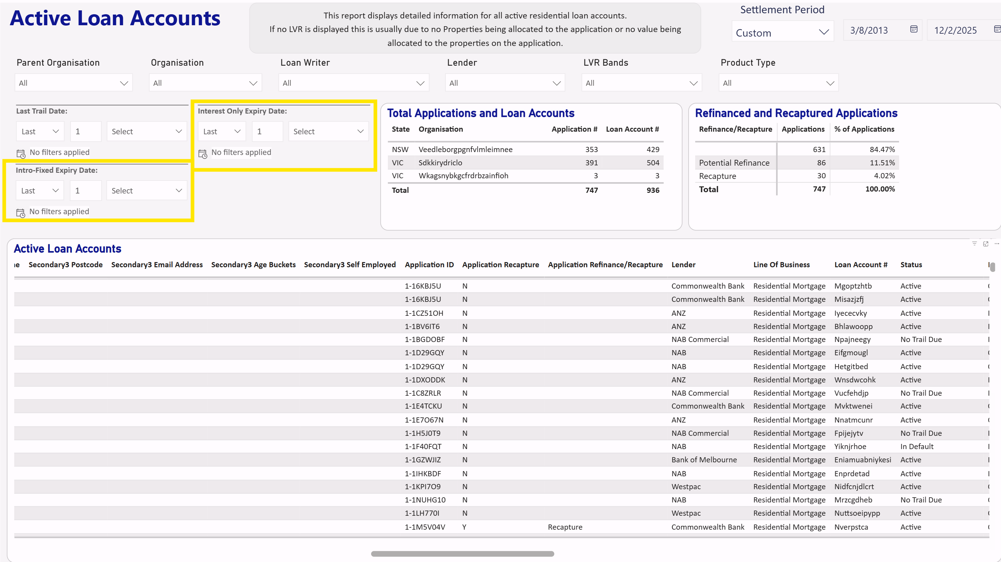1001x562 pixels.
Task: Open the Last dropdown under Interest Only Expiry
Action: [x=221, y=131]
